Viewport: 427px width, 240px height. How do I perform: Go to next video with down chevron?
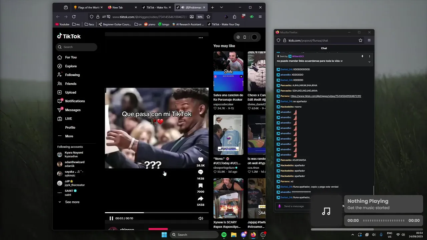tap(200, 150)
